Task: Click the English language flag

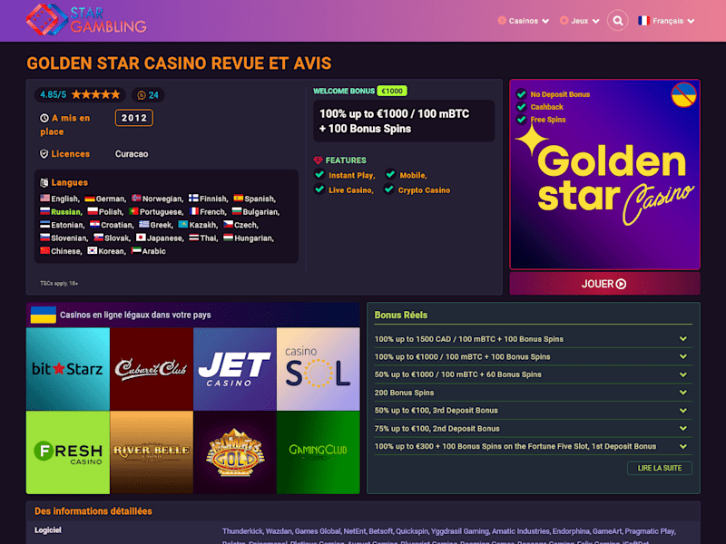Action: click(44, 198)
